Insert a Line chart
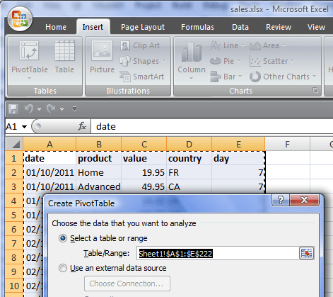This screenshot has height=297, width=333. tap(228, 45)
